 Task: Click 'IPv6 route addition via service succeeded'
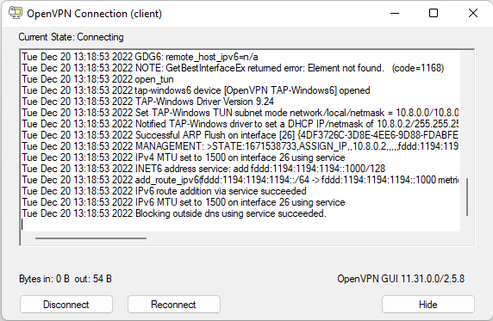[164, 191]
